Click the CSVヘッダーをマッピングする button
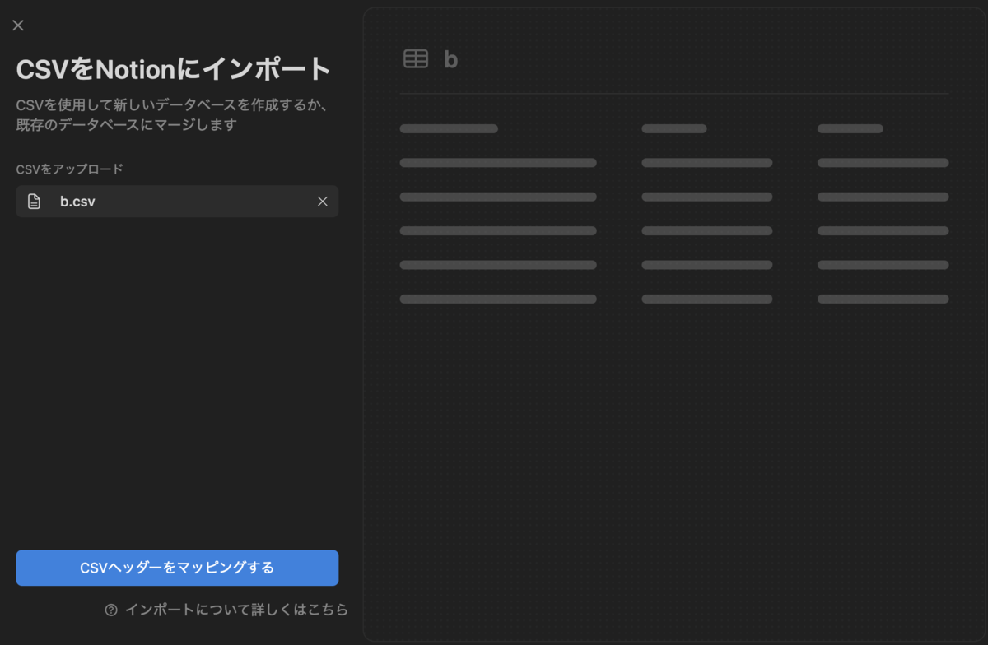The width and height of the screenshot is (988, 645). point(177,568)
